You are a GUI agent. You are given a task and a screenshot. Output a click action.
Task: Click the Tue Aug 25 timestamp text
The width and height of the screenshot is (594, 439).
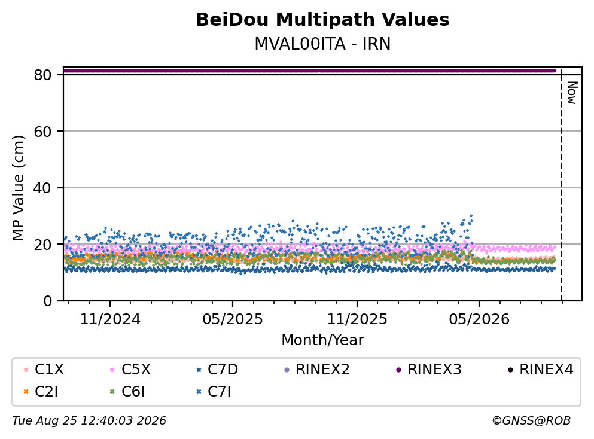coord(89,421)
